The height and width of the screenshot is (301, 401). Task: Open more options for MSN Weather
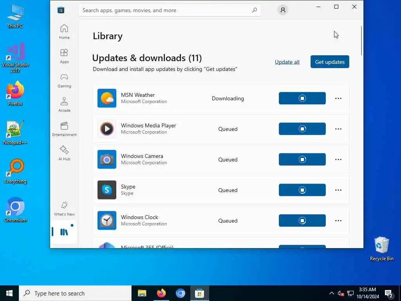click(x=338, y=98)
